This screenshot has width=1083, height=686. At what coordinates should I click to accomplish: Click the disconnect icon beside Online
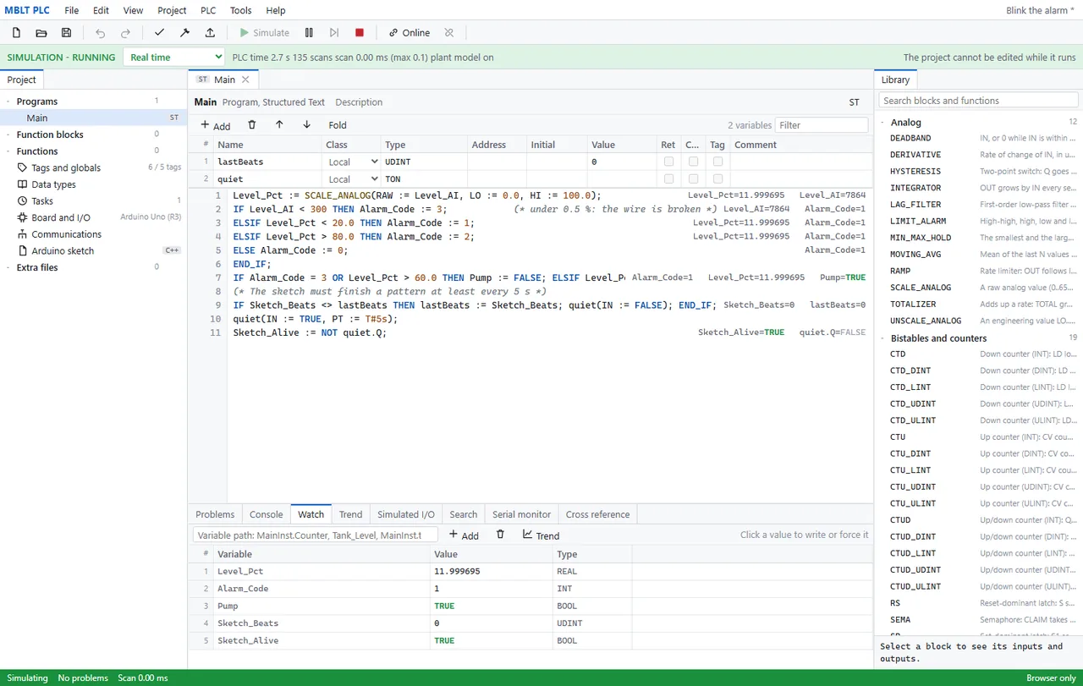coord(449,33)
